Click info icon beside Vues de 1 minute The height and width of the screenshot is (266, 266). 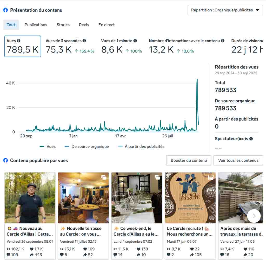click(135, 41)
